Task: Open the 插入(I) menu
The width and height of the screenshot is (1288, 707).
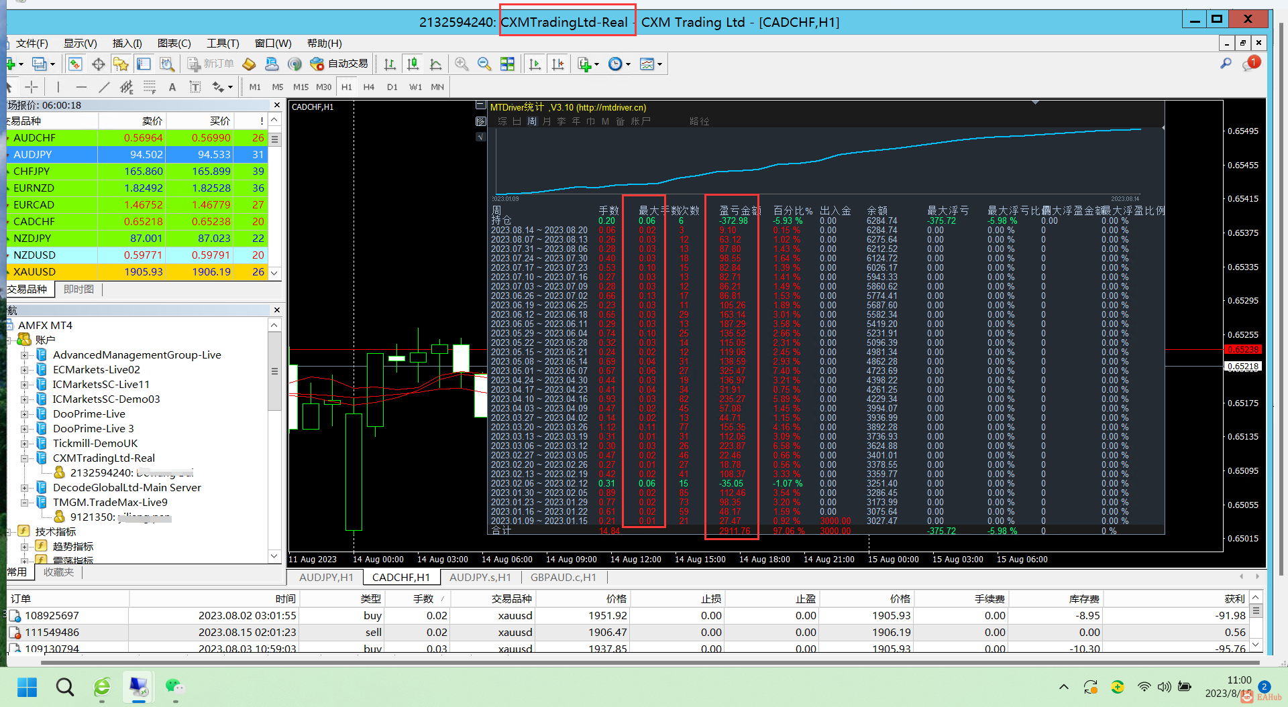Action: click(127, 44)
